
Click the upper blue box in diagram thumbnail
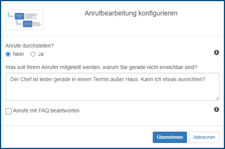20,16
